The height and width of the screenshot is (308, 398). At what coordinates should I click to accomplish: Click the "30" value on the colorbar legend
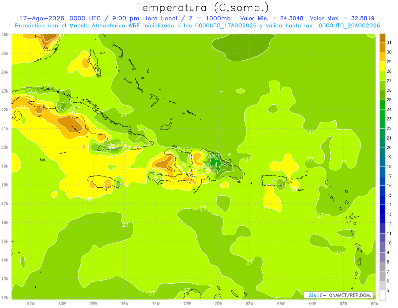[389, 52]
